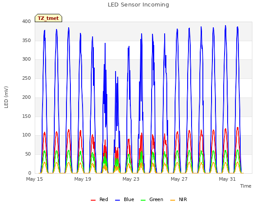The height and width of the screenshot is (208, 278).
Task: Click the 150 y-axis tick label
Action: 26,117
